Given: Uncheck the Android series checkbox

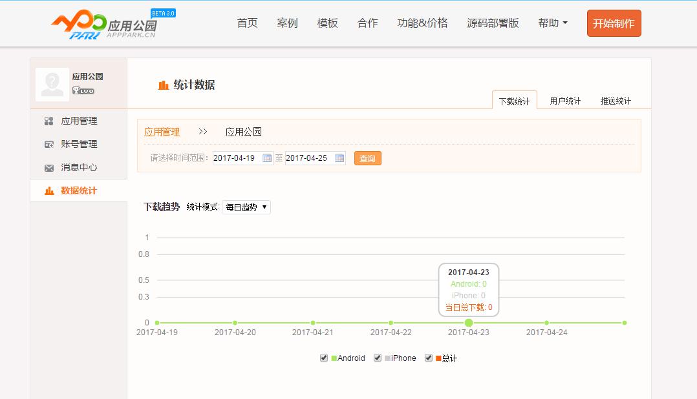Looking at the screenshot, I should tap(324, 358).
